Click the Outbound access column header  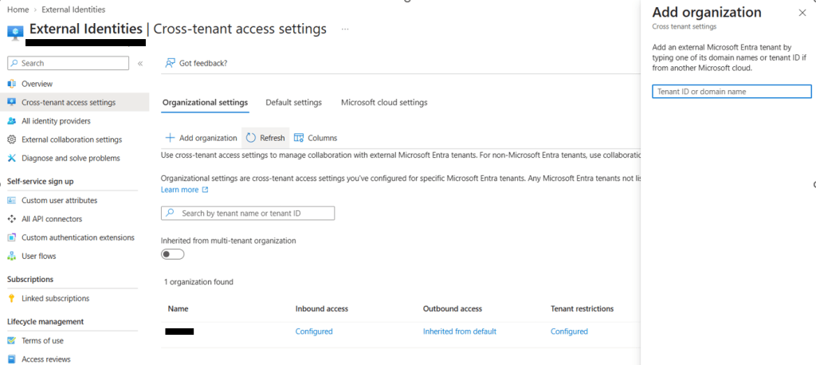coord(453,308)
